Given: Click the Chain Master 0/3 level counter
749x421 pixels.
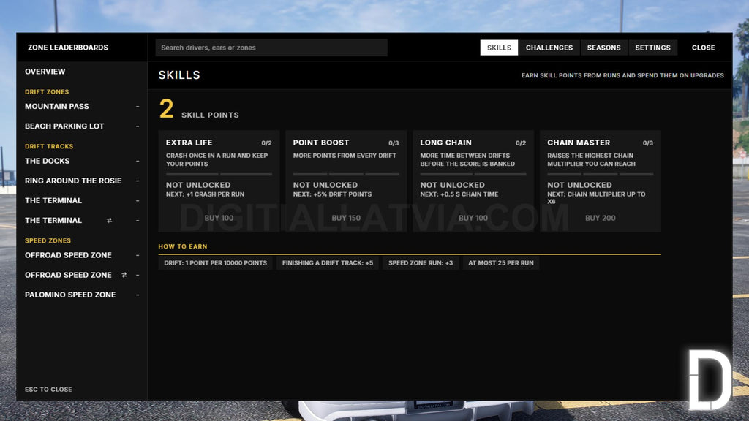Looking at the screenshot, I should pyautogui.click(x=648, y=143).
